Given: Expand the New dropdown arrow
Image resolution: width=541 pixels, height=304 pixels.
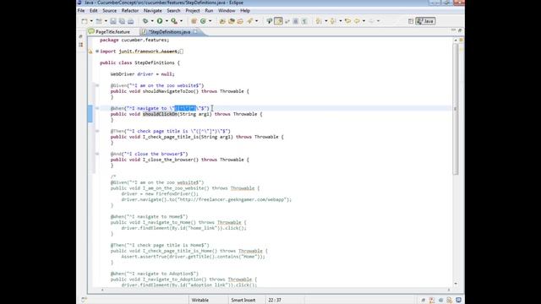Looking at the screenshot, I should (x=91, y=21).
